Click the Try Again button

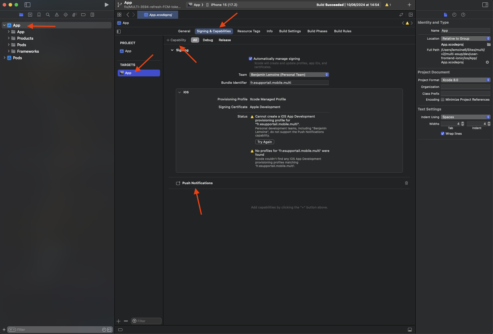264,142
